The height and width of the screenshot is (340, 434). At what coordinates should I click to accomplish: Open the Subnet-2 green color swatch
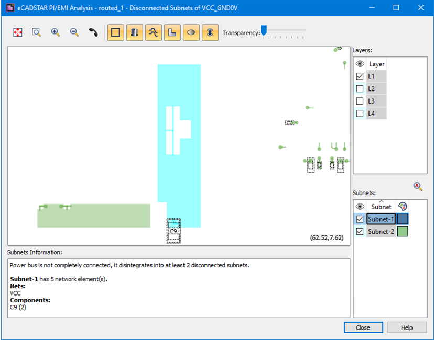(x=403, y=231)
